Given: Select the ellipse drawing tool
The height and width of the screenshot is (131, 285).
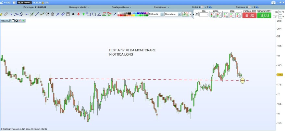Looking at the screenshot, I should pyautogui.click(x=94, y=14).
